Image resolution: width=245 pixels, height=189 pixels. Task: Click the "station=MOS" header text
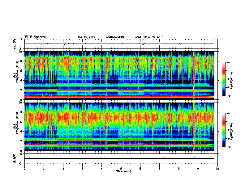(x=115, y=37)
